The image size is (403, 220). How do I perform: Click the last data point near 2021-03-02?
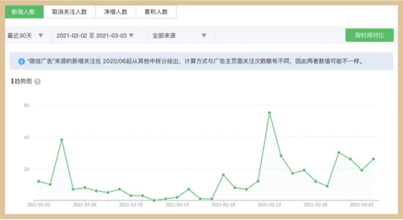[x=373, y=159]
